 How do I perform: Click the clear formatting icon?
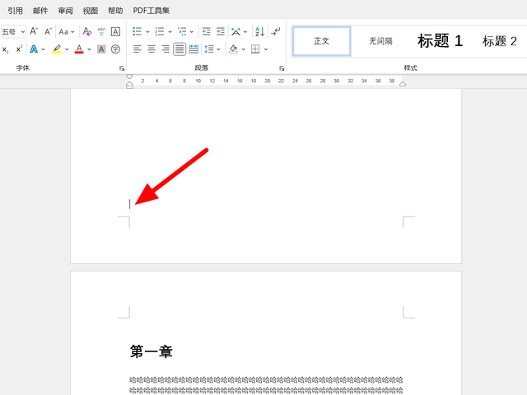pos(87,31)
